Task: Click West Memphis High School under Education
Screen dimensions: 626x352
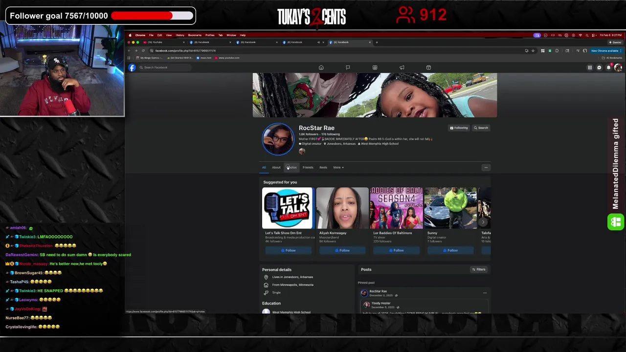Action: click(291, 312)
